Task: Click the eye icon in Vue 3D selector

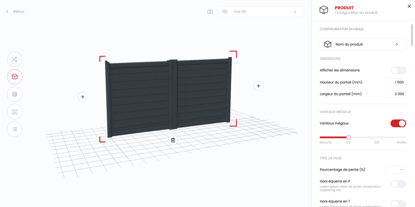Action: point(225,12)
